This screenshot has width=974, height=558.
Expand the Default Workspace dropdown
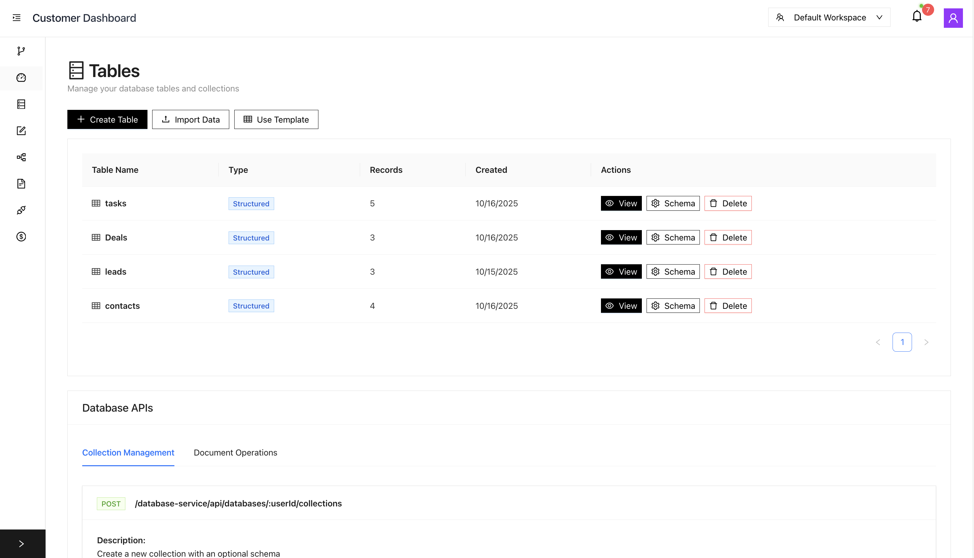pyautogui.click(x=829, y=18)
